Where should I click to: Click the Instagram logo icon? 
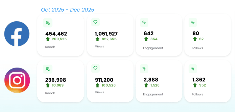[x=17, y=80]
